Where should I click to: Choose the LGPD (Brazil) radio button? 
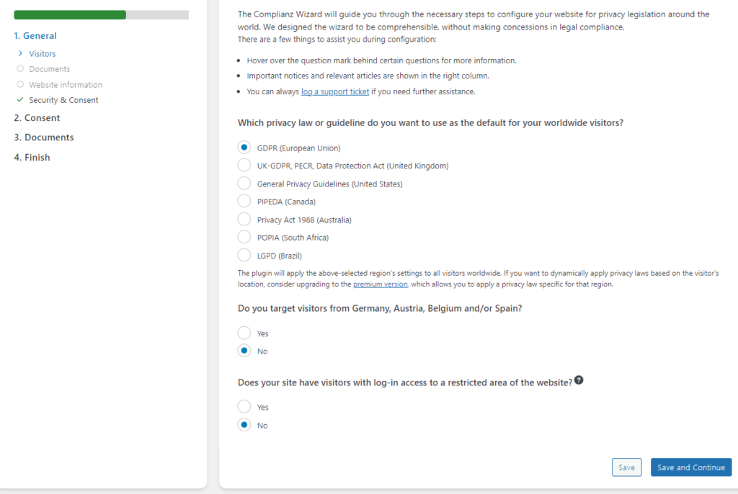click(244, 255)
